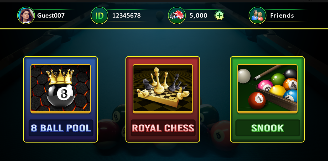Open the Friends people icon
This screenshot has height=161, width=328.
coord(257,15)
